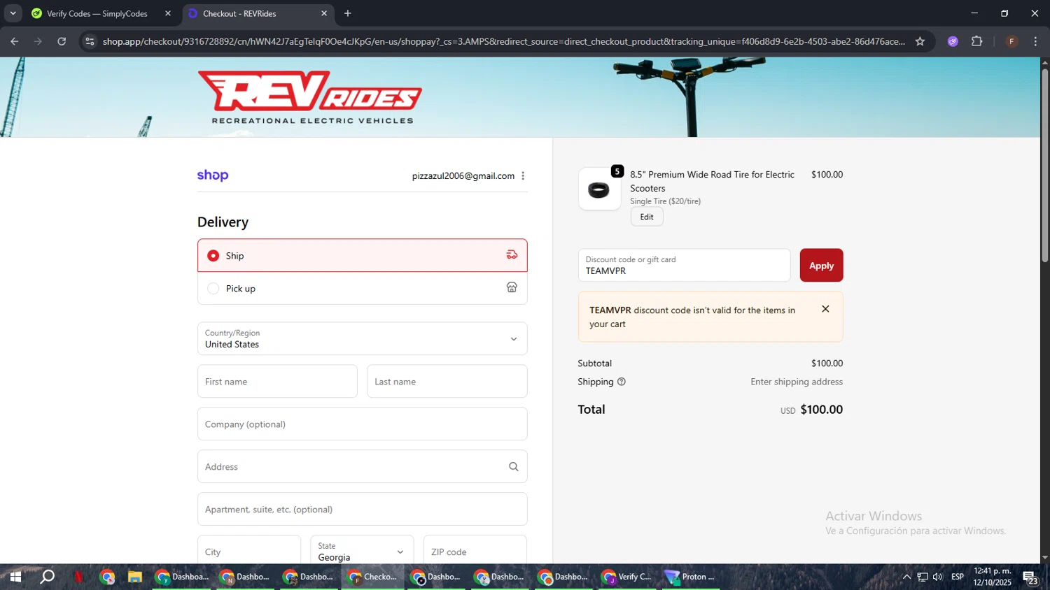Screen dimensions: 1050x590
Task: Bookmark this page with the star icon
Action: 920,41
